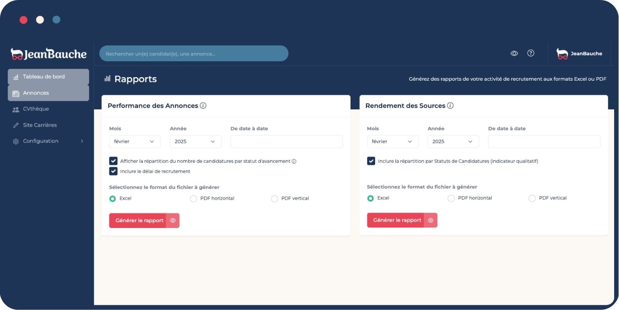
Task: Click the JeanBauche logo in sidebar
Action: tap(48, 54)
